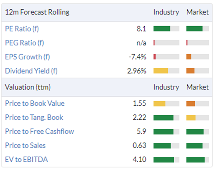Click the EPS Growth (f) link
The height and width of the screenshot is (169, 216).
[x=28, y=57]
